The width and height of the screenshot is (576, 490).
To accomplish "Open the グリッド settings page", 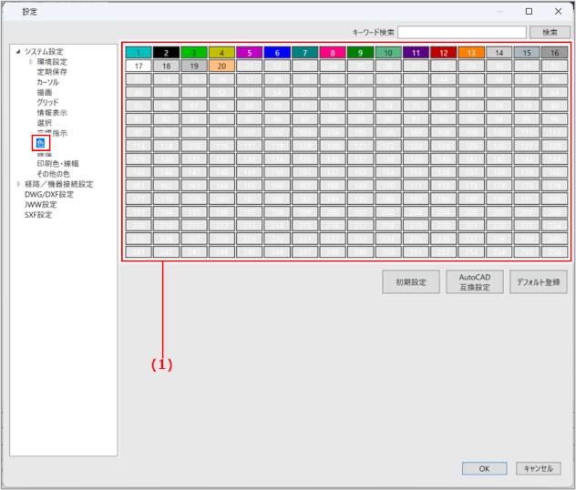I will click(47, 102).
